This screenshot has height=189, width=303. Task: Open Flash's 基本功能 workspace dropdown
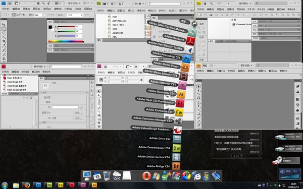pos(39,67)
